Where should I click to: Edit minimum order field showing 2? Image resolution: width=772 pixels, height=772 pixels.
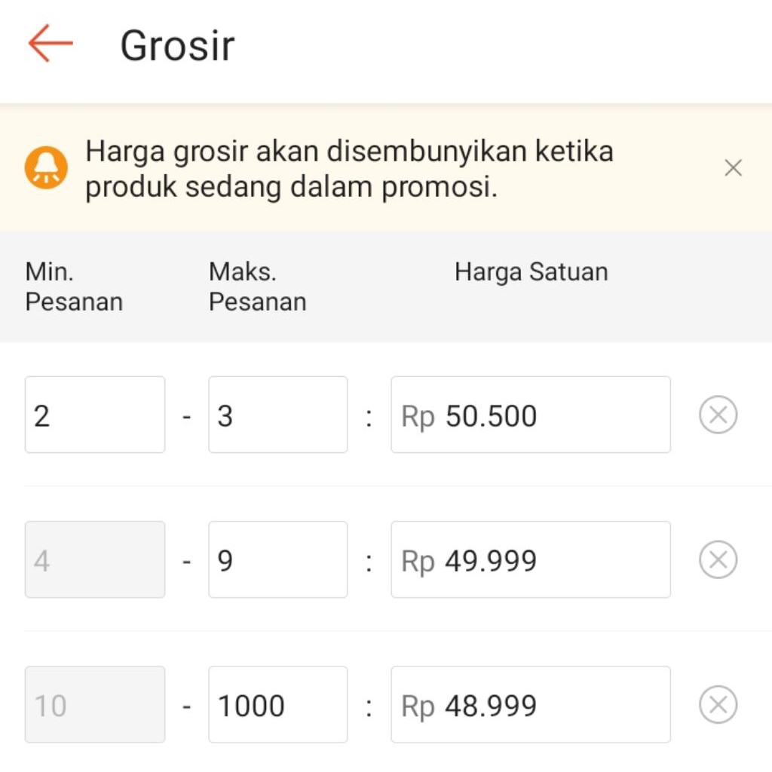pyautogui.click(x=95, y=415)
